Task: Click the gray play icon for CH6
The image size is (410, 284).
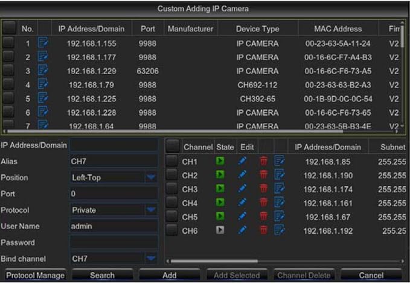Action: pos(220,230)
